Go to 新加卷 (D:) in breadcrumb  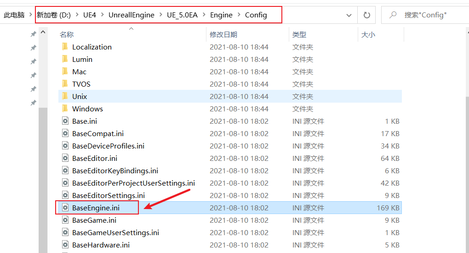[x=54, y=15]
